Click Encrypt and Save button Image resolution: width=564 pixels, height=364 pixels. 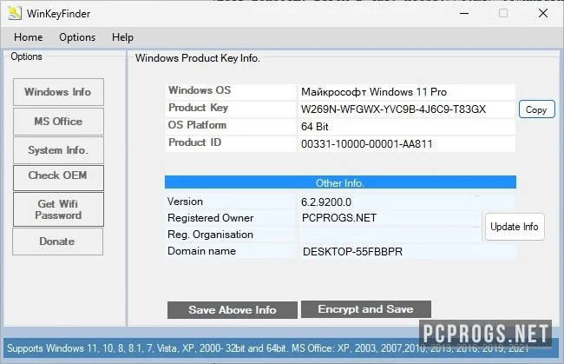pyautogui.click(x=366, y=309)
